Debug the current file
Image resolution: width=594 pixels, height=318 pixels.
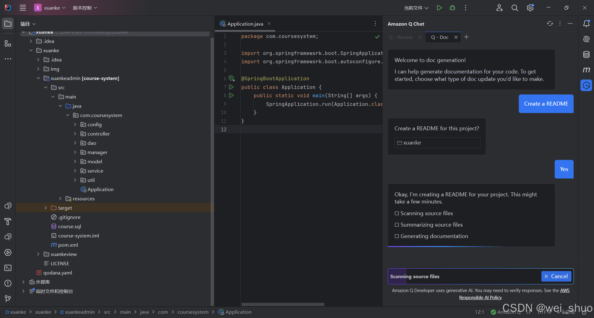[452, 8]
